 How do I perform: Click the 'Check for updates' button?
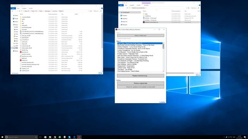(x=140, y=87)
